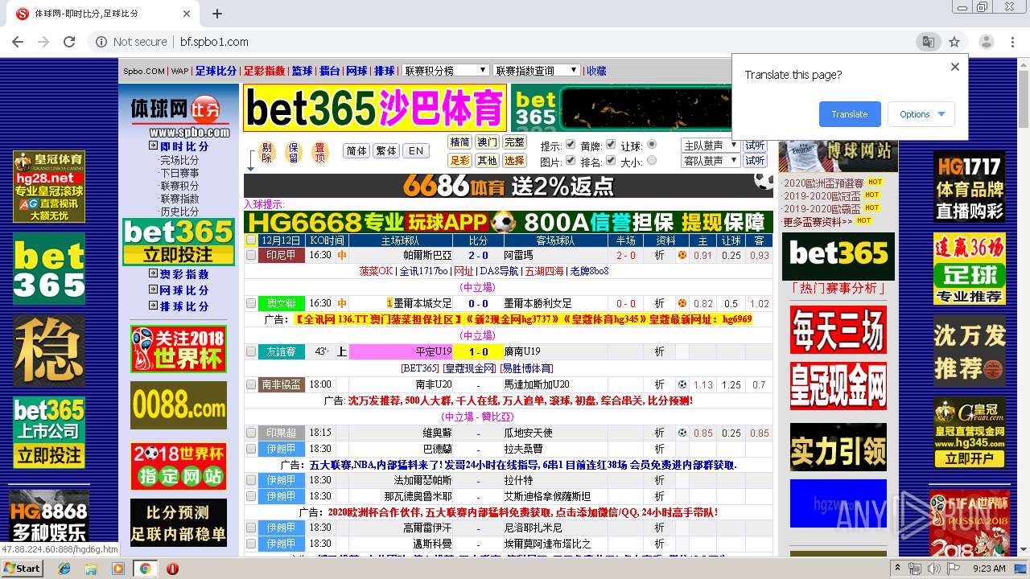Close the translate popup
This screenshot has width=1030, height=579.
(x=955, y=67)
